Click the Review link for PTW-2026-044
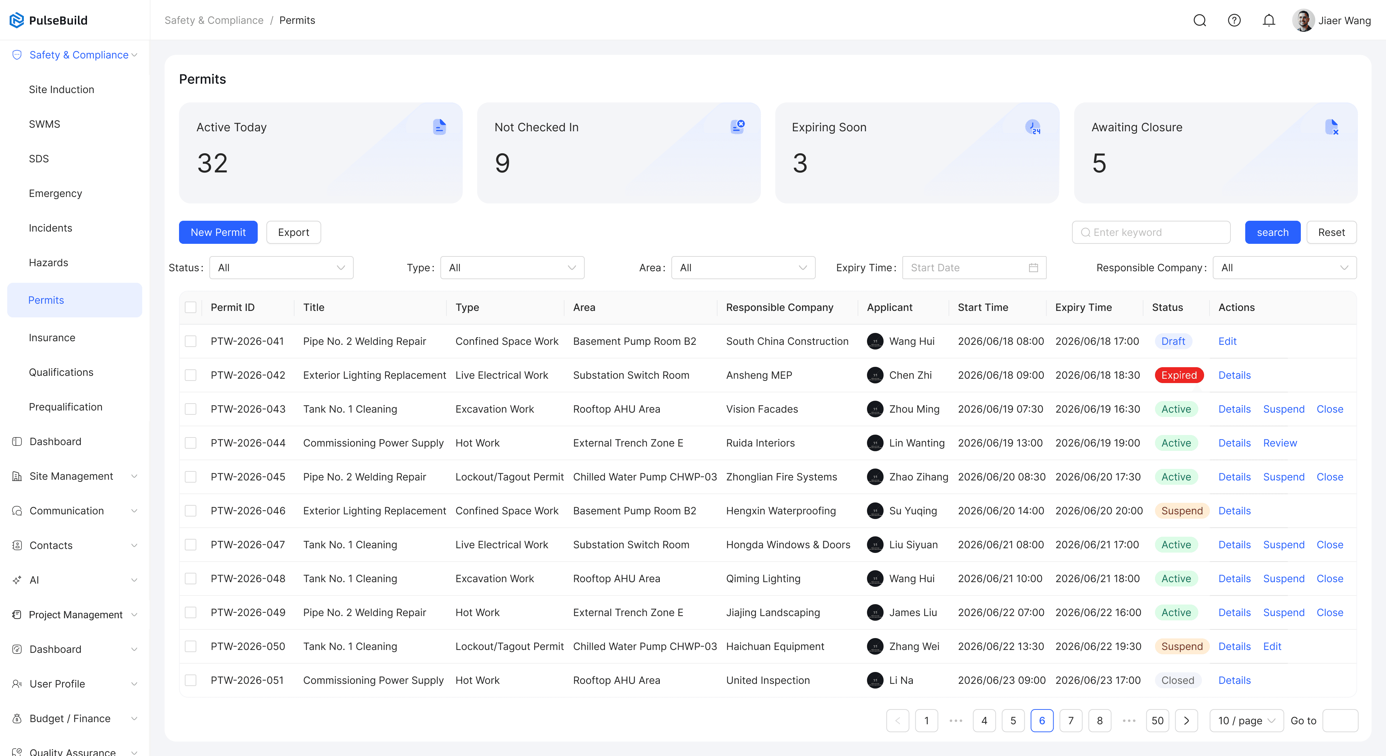This screenshot has height=756, width=1386. click(x=1280, y=443)
